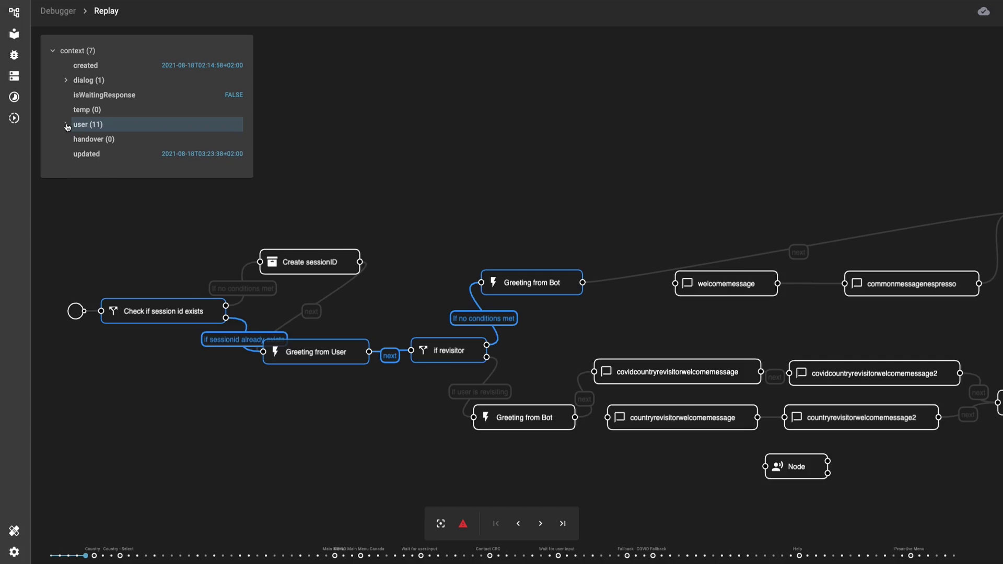Viewport: 1003px width, 564px height.
Task: Click the focus center view icon
Action: coord(440,523)
